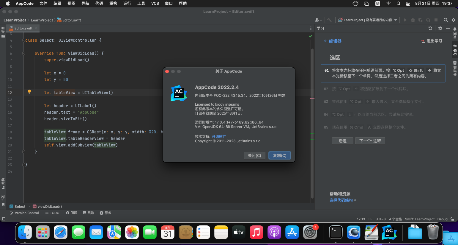The width and height of the screenshot is (458, 245).
Task: Click the fold end marker on line 21
Action: click(23, 152)
